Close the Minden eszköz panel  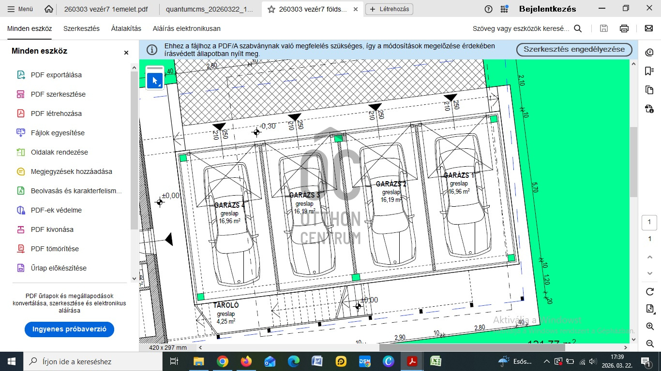[x=126, y=53]
